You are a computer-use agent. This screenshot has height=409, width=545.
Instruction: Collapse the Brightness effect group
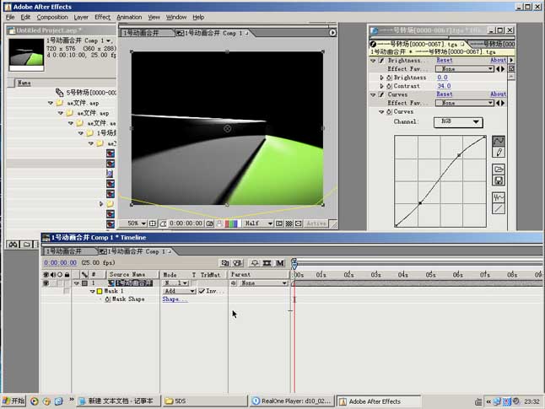pyautogui.click(x=373, y=61)
